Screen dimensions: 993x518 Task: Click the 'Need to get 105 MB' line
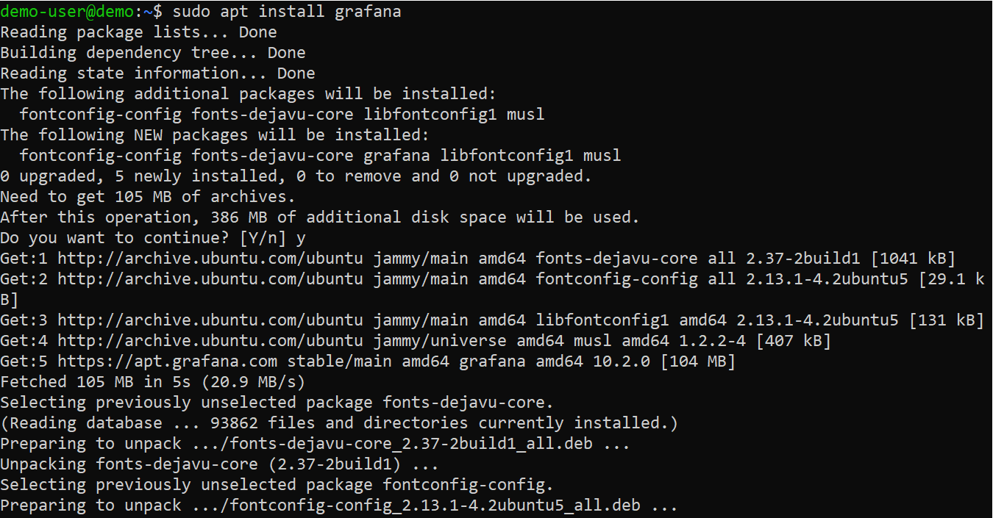pyautogui.click(x=147, y=197)
